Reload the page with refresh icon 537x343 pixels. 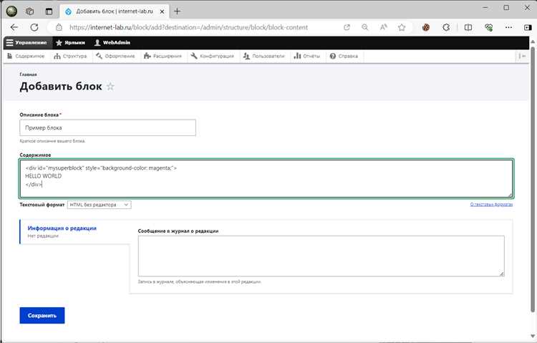tap(34, 27)
